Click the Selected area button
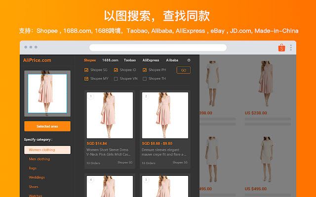Screen dimensions: 316x197 coord(47,126)
